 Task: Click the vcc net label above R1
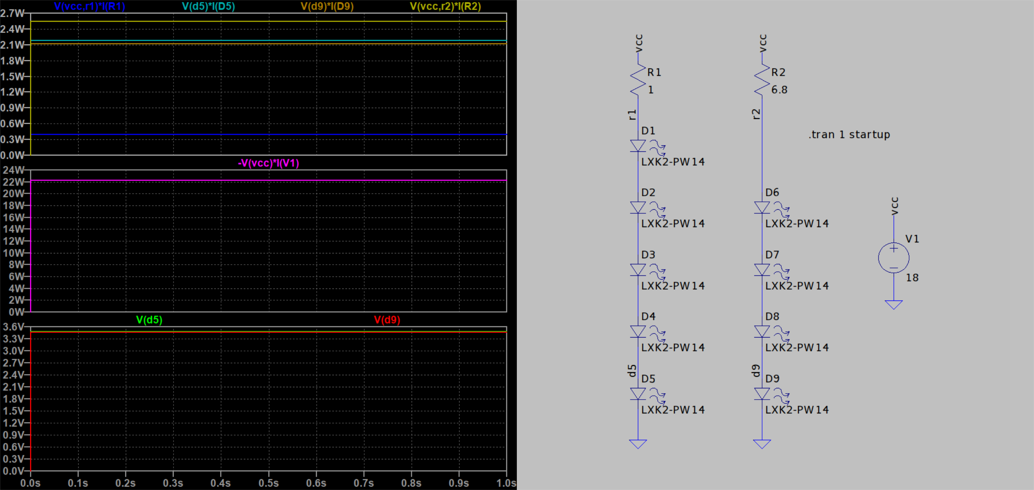tap(639, 43)
